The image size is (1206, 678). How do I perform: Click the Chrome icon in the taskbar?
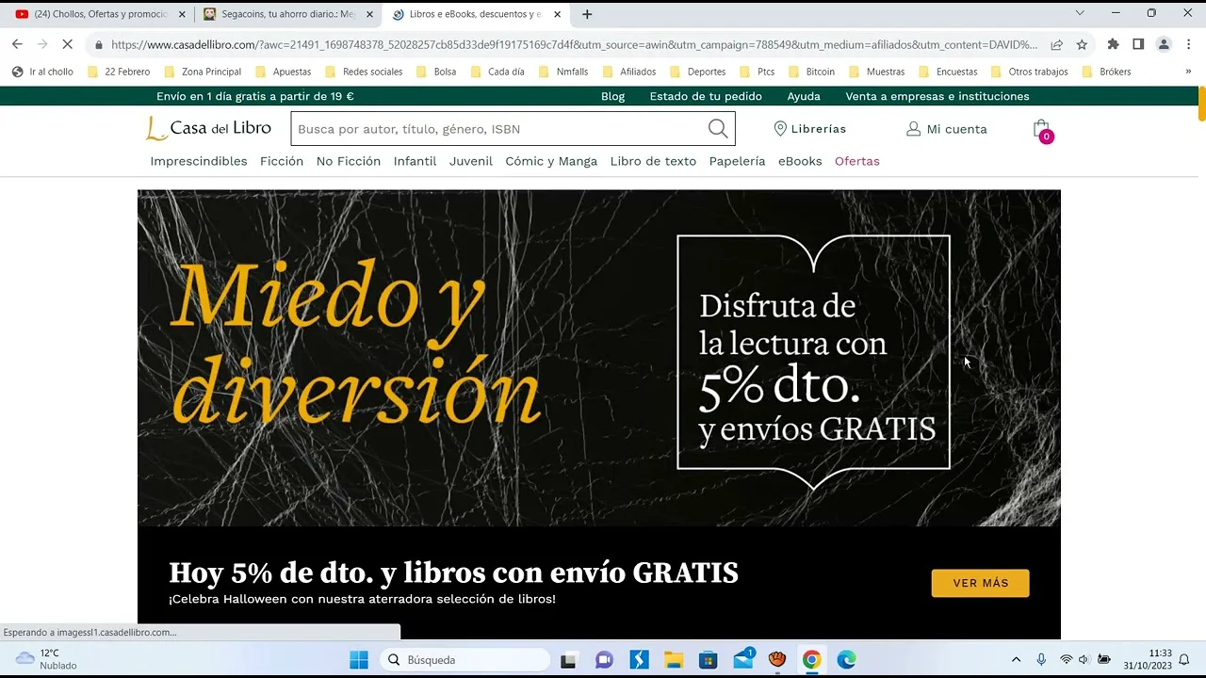coord(811,660)
